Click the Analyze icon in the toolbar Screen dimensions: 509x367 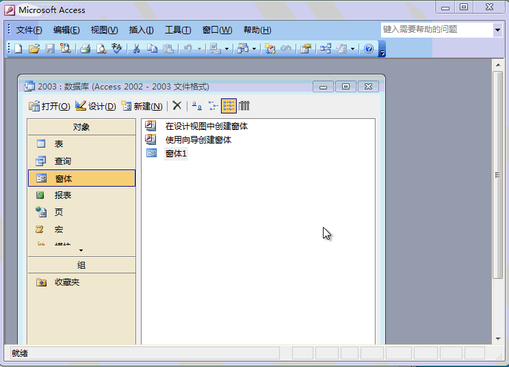pyautogui.click(x=243, y=49)
